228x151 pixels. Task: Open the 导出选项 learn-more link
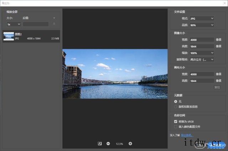coord(187,135)
